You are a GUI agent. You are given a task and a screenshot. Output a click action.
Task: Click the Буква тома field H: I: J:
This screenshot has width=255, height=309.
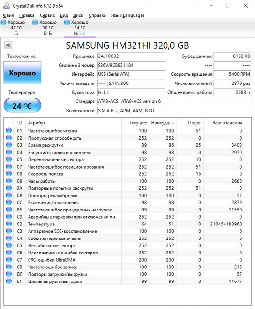point(131,92)
